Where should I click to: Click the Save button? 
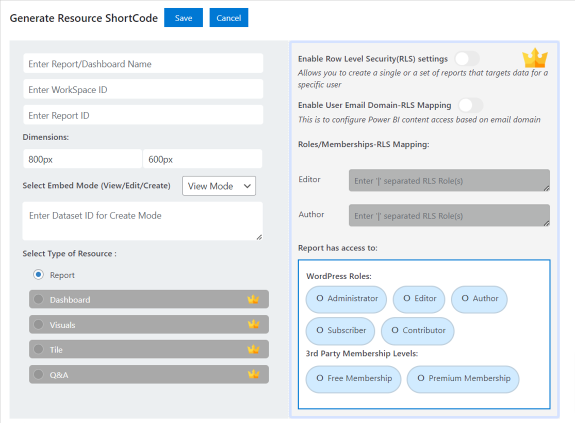point(184,18)
